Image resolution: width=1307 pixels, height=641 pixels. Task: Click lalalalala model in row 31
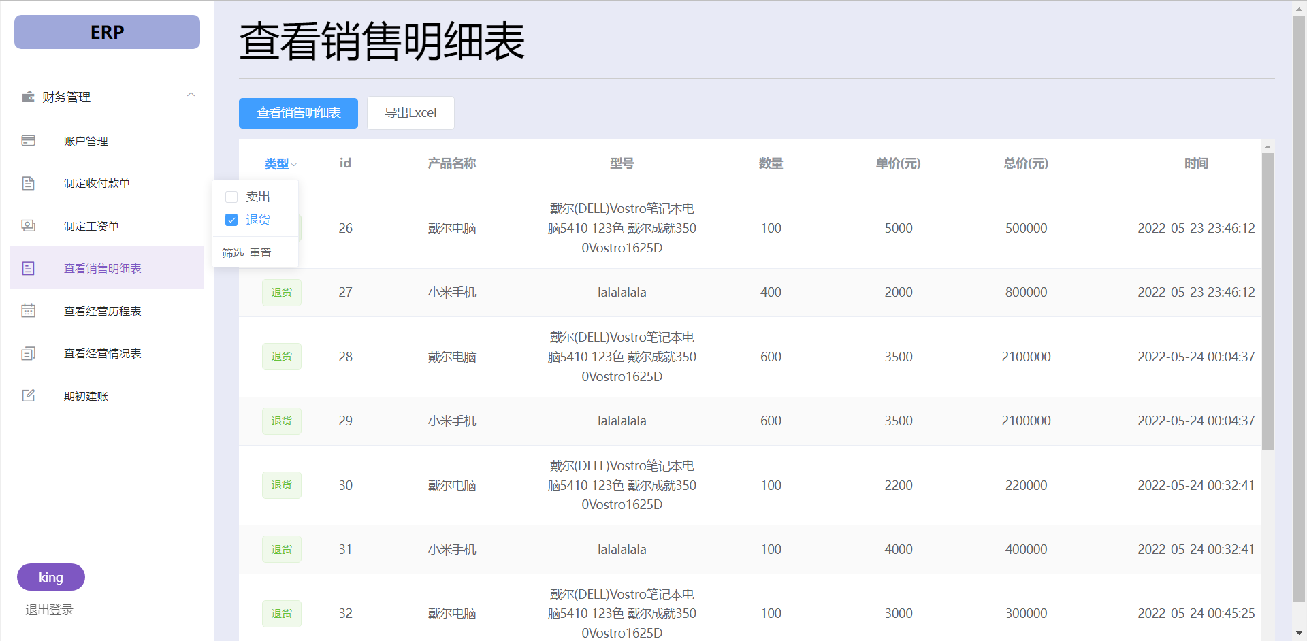pyautogui.click(x=622, y=550)
